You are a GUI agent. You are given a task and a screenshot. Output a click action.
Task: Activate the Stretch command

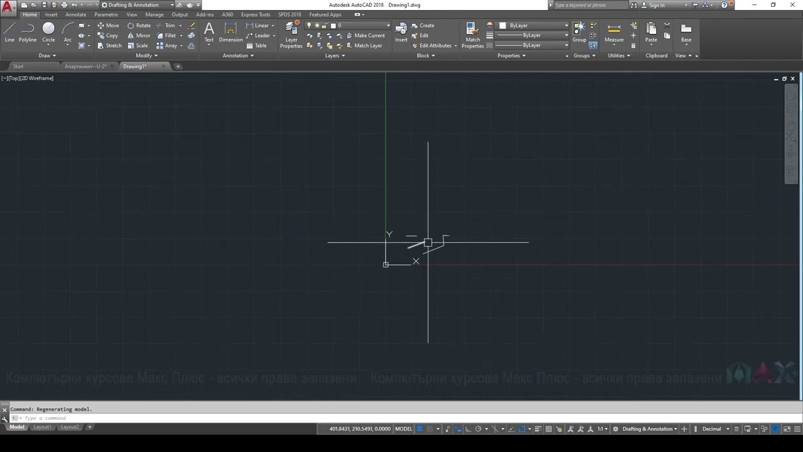click(110, 46)
